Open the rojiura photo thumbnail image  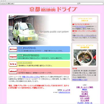(x=85, y=57)
